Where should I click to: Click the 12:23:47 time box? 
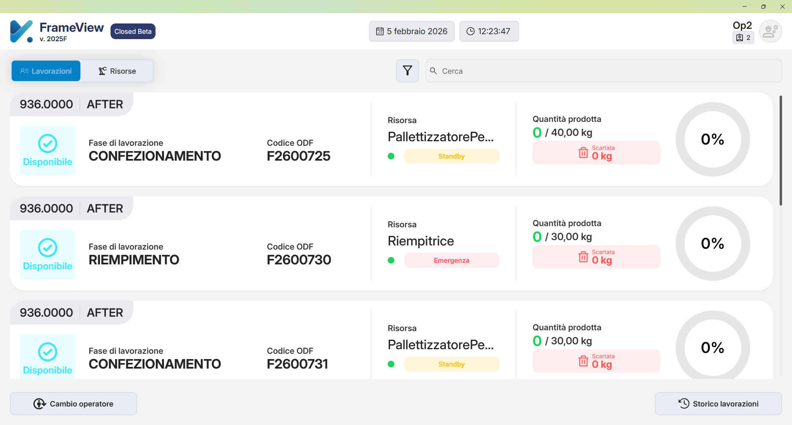[x=489, y=31]
